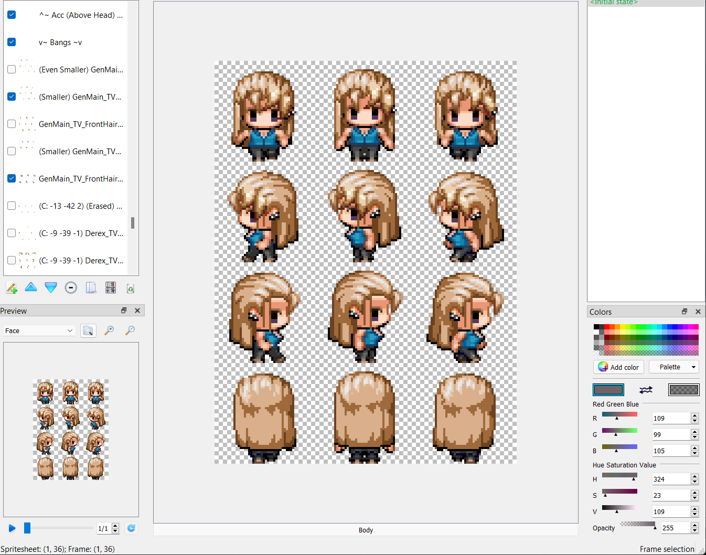Zoom in the Preview panel
Screen dimensions: 706x555
[109, 330]
